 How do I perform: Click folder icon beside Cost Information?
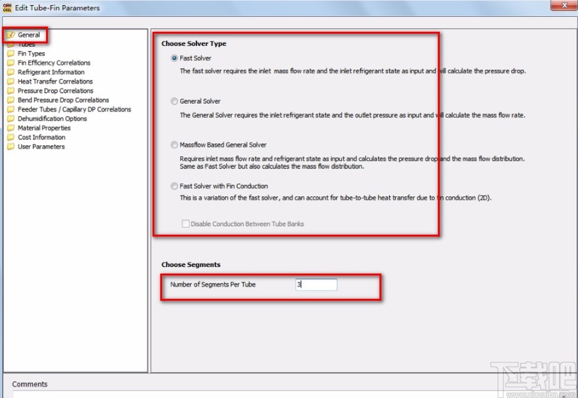[11, 137]
